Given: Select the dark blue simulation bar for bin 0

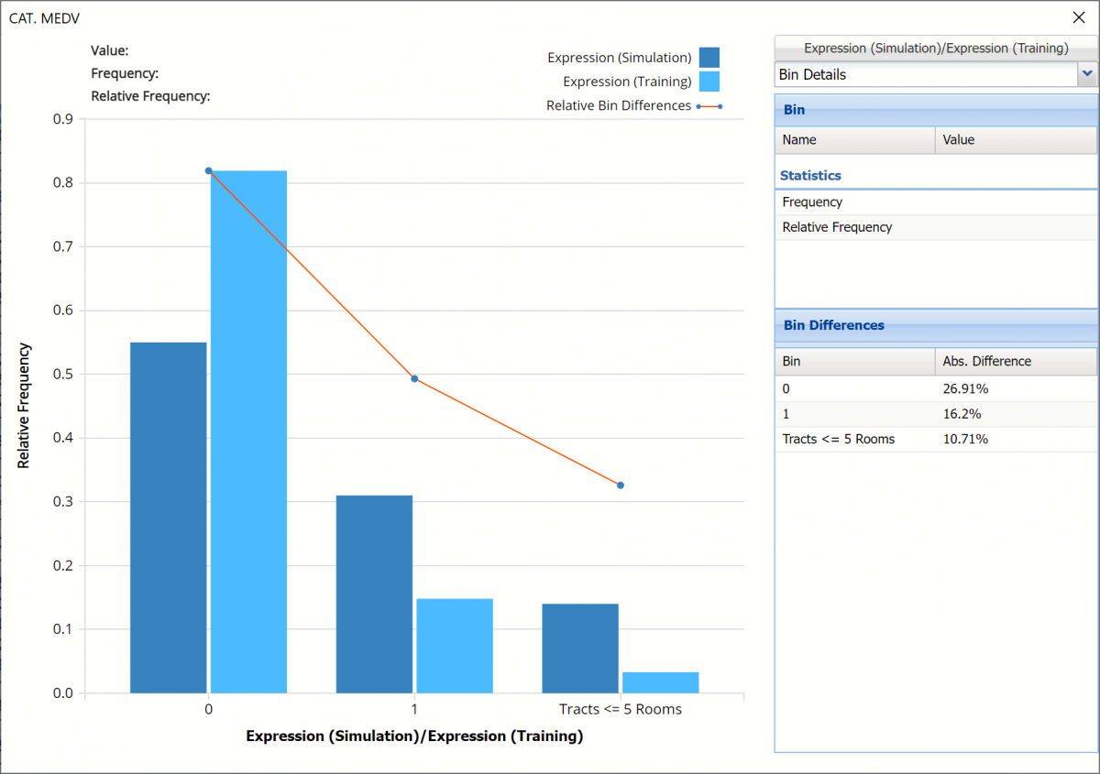Looking at the screenshot, I should (x=169, y=518).
